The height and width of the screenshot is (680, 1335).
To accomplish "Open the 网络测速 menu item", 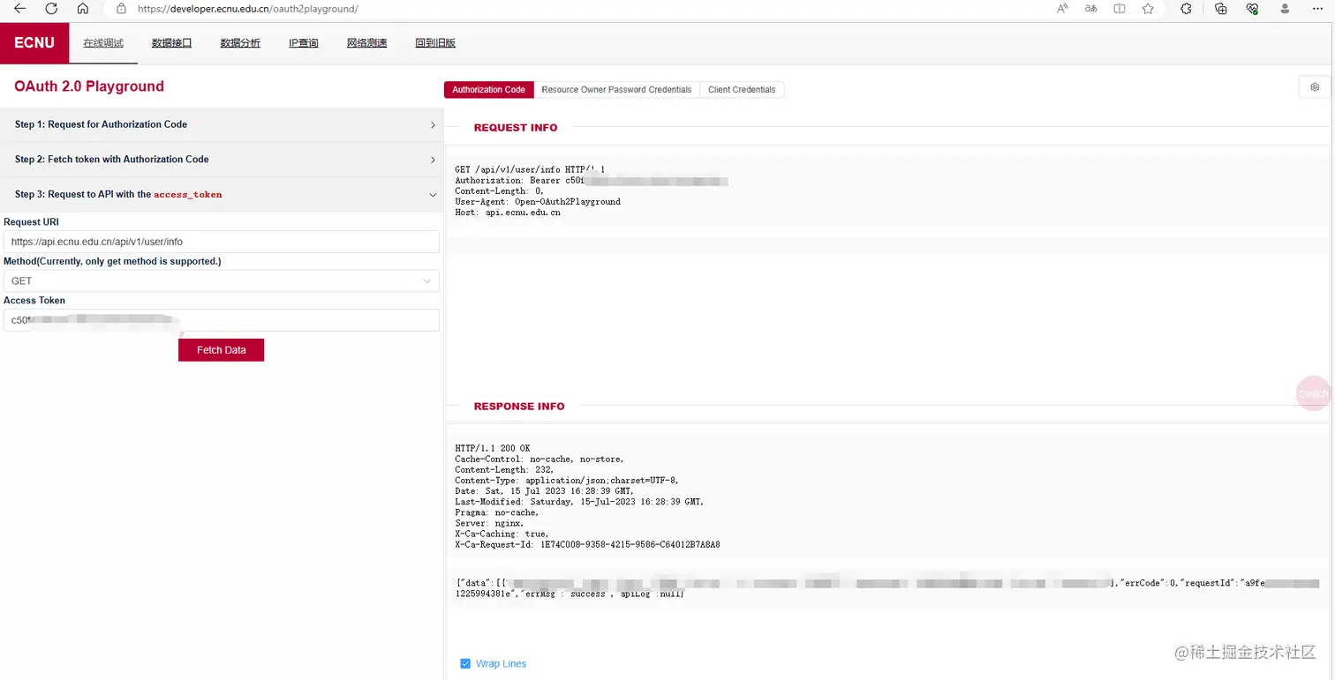I will [366, 42].
